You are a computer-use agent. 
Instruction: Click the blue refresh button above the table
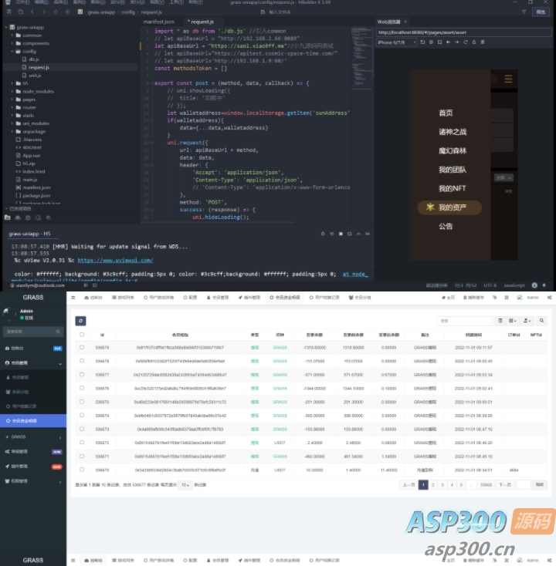(x=80, y=321)
